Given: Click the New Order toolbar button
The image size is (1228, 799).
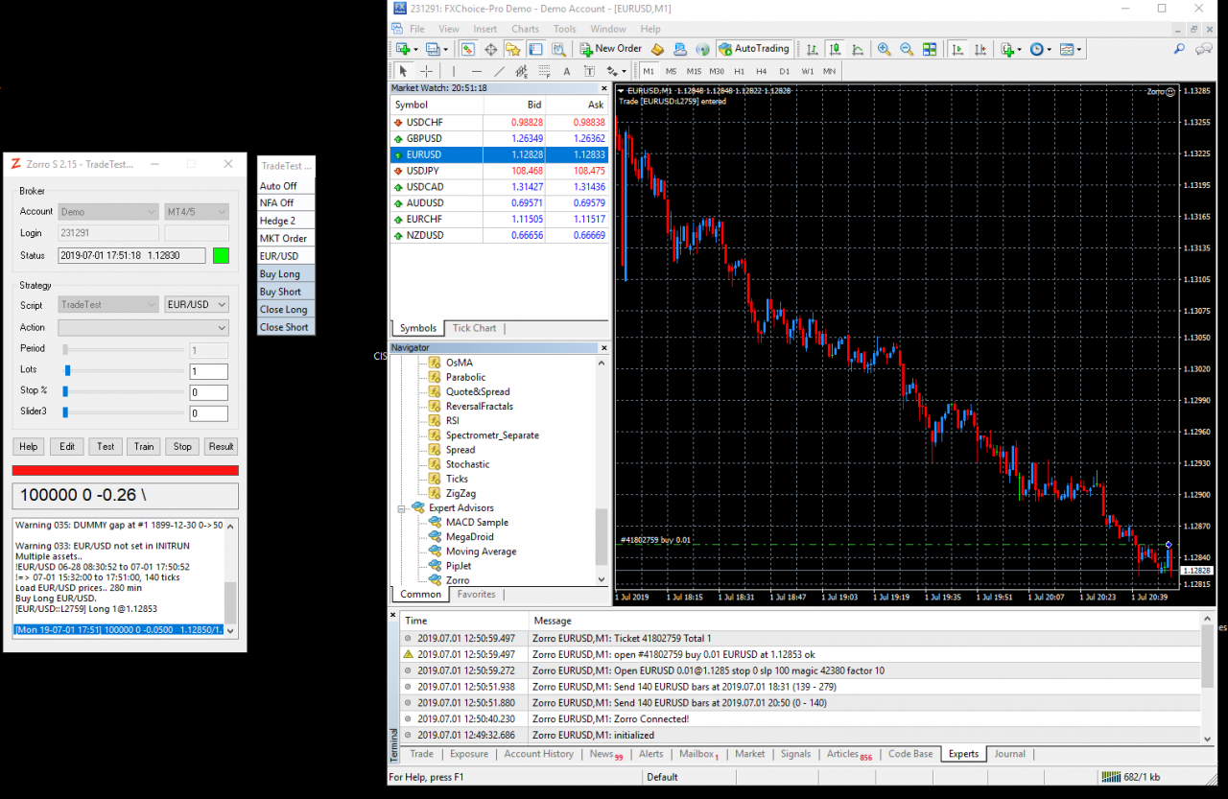Looking at the screenshot, I should point(610,49).
